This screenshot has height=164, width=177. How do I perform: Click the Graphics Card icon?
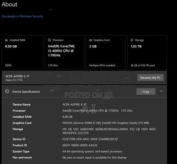[91, 40]
